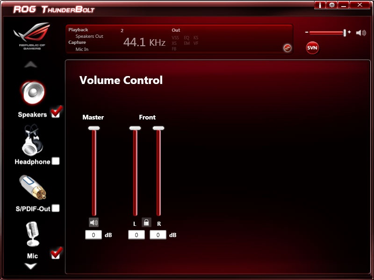The image size is (374, 280).
Task: Click the Mic device icon
Action: 32,234
